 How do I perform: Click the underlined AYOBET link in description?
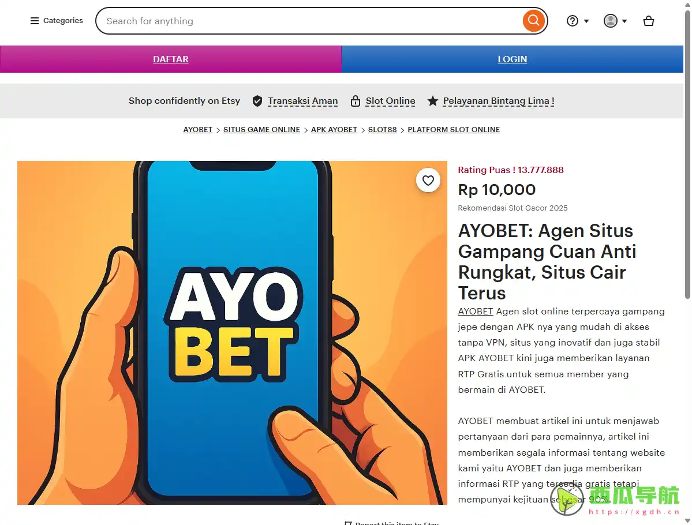tap(476, 312)
